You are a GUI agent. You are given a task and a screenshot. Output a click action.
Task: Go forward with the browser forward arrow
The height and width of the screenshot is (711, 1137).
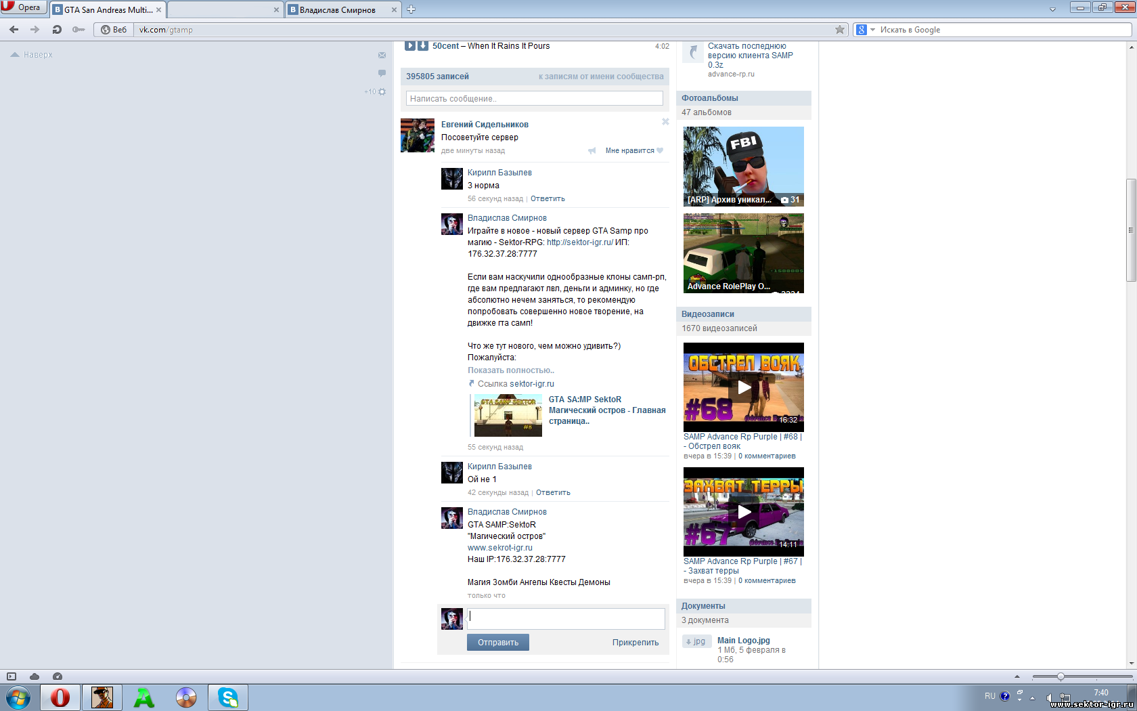pyautogui.click(x=35, y=30)
